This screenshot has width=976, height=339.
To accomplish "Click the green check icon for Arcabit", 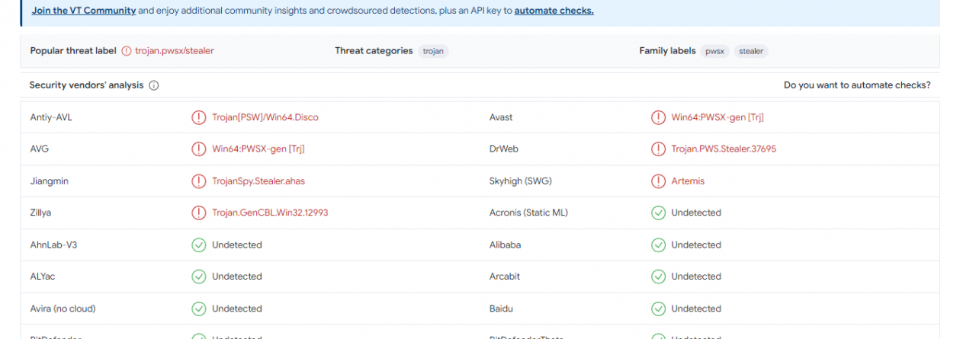I will [658, 277].
